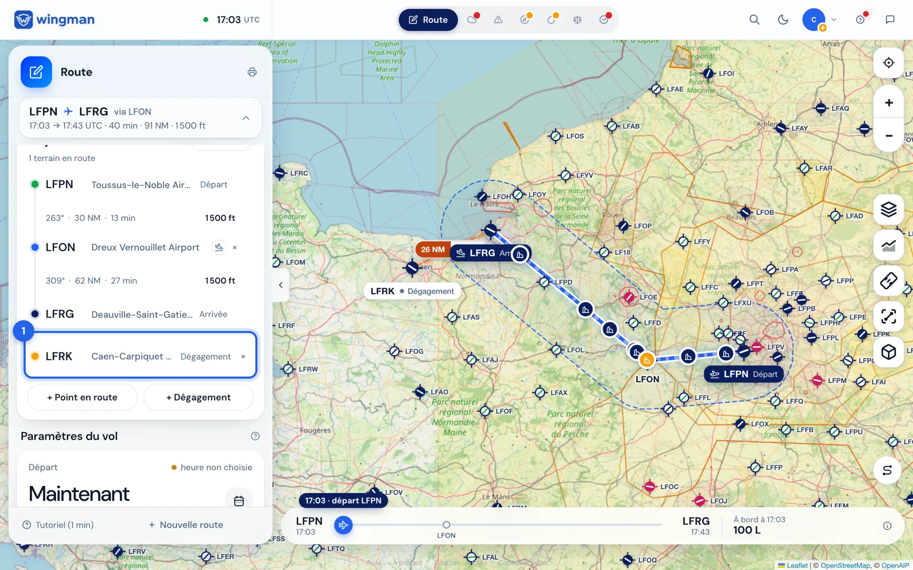Center map on my location

888,63
